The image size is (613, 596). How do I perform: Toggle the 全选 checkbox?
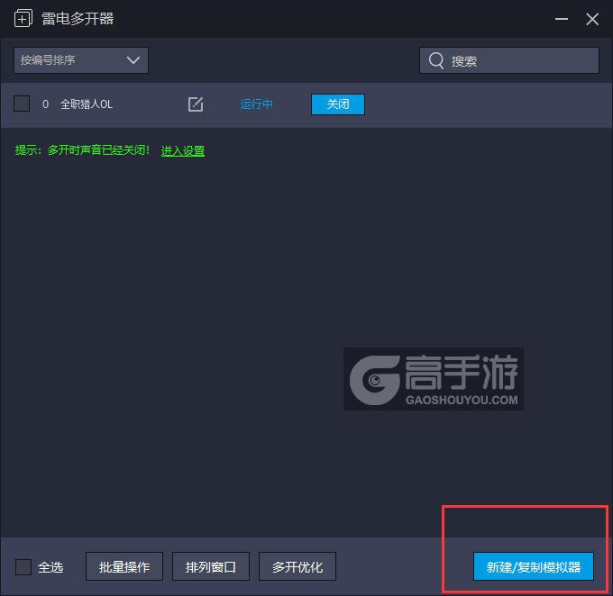coord(23,566)
